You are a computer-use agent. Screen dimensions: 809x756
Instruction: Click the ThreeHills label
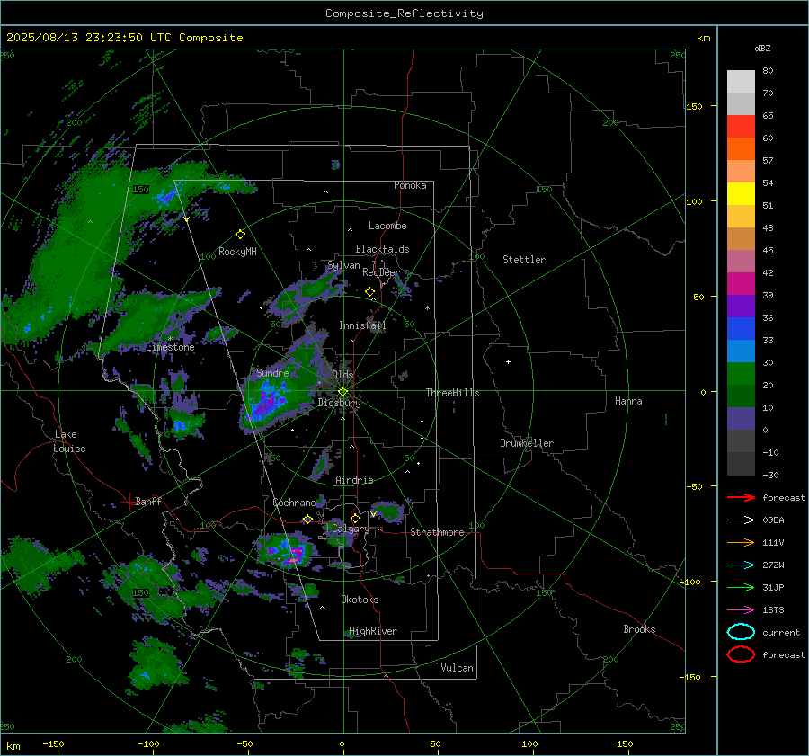pos(452,393)
